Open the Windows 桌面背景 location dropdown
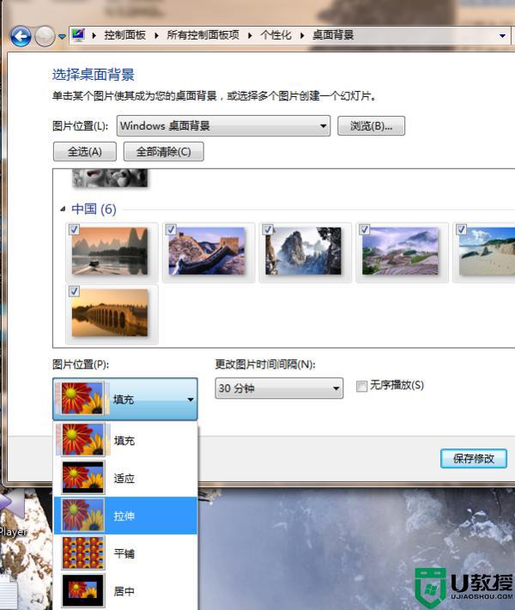Viewport: 515px width, 610px height. [223, 125]
